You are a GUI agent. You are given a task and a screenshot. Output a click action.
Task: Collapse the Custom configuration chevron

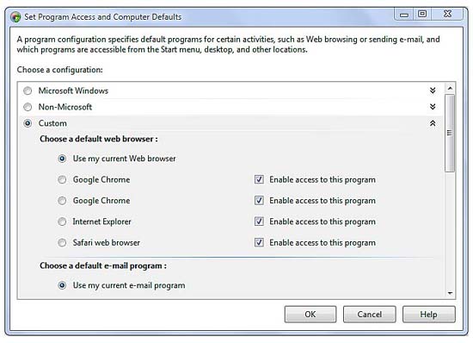click(433, 123)
